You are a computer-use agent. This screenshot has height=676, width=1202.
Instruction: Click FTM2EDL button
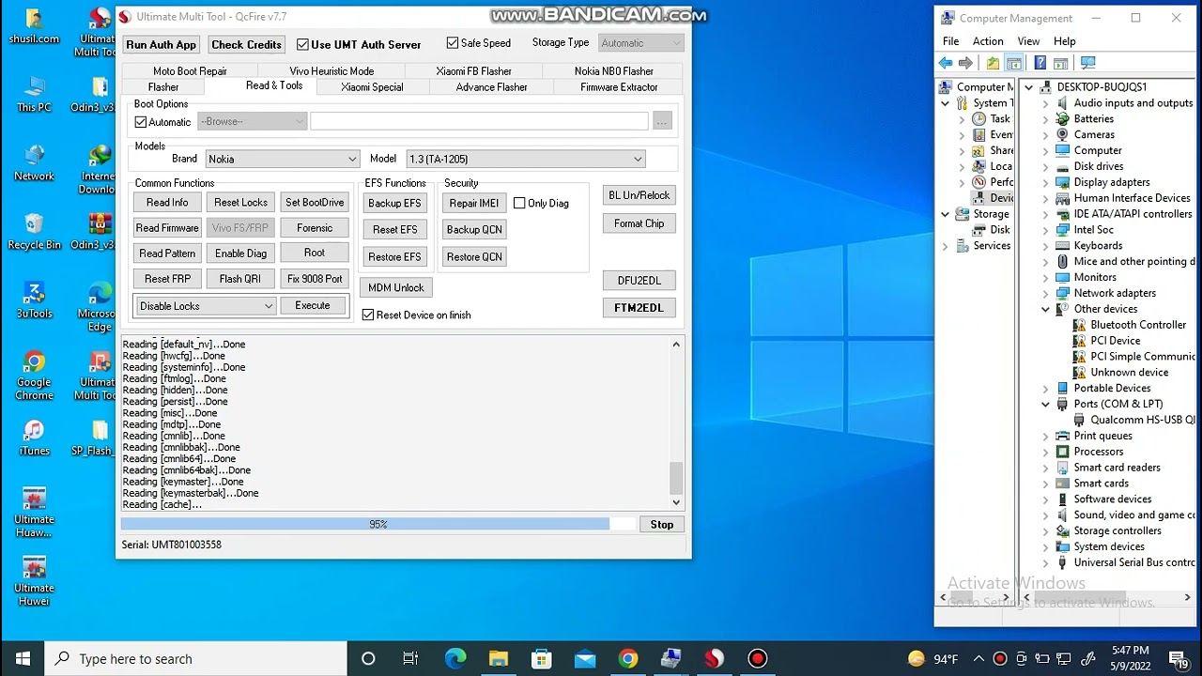(x=639, y=308)
